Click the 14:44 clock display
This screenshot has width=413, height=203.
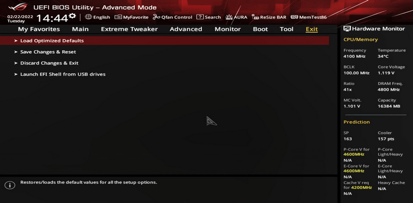[52, 18]
